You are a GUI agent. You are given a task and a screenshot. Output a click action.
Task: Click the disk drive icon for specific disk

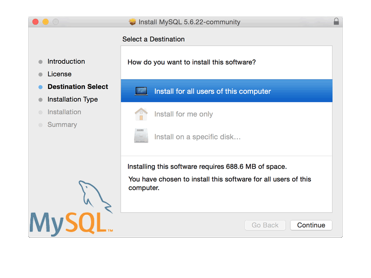click(x=141, y=135)
